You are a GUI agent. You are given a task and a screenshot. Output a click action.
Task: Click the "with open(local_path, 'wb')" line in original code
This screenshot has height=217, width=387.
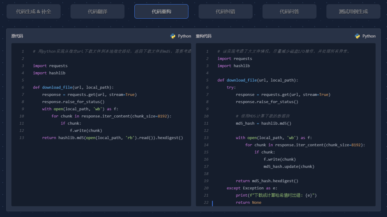point(80,109)
